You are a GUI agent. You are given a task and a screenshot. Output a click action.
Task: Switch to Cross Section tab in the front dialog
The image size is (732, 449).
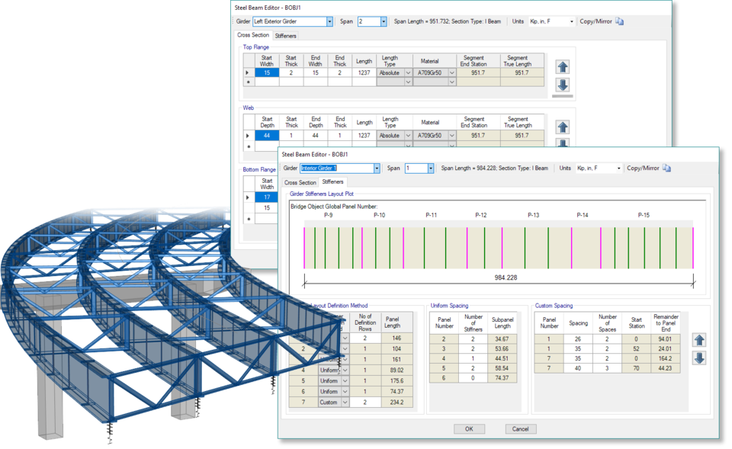(300, 182)
